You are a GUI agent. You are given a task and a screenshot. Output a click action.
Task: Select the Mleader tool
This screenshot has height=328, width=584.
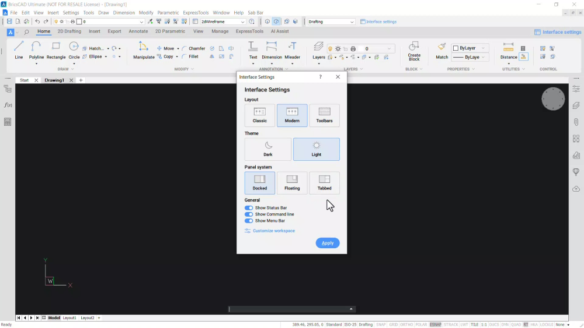coord(292,50)
